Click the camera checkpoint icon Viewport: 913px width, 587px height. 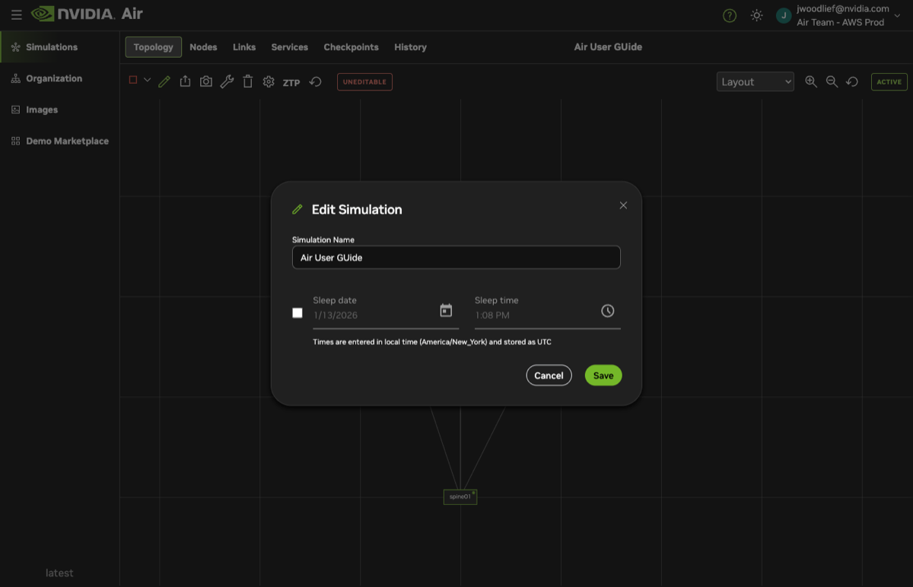coord(206,82)
